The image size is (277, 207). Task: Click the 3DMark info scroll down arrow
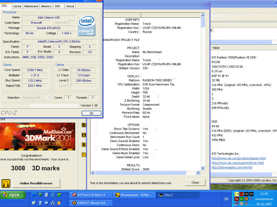[x=203, y=168]
